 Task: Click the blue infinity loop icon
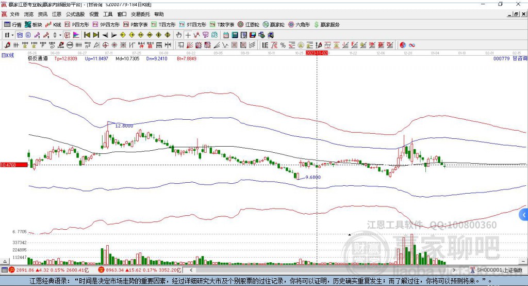click(412, 45)
